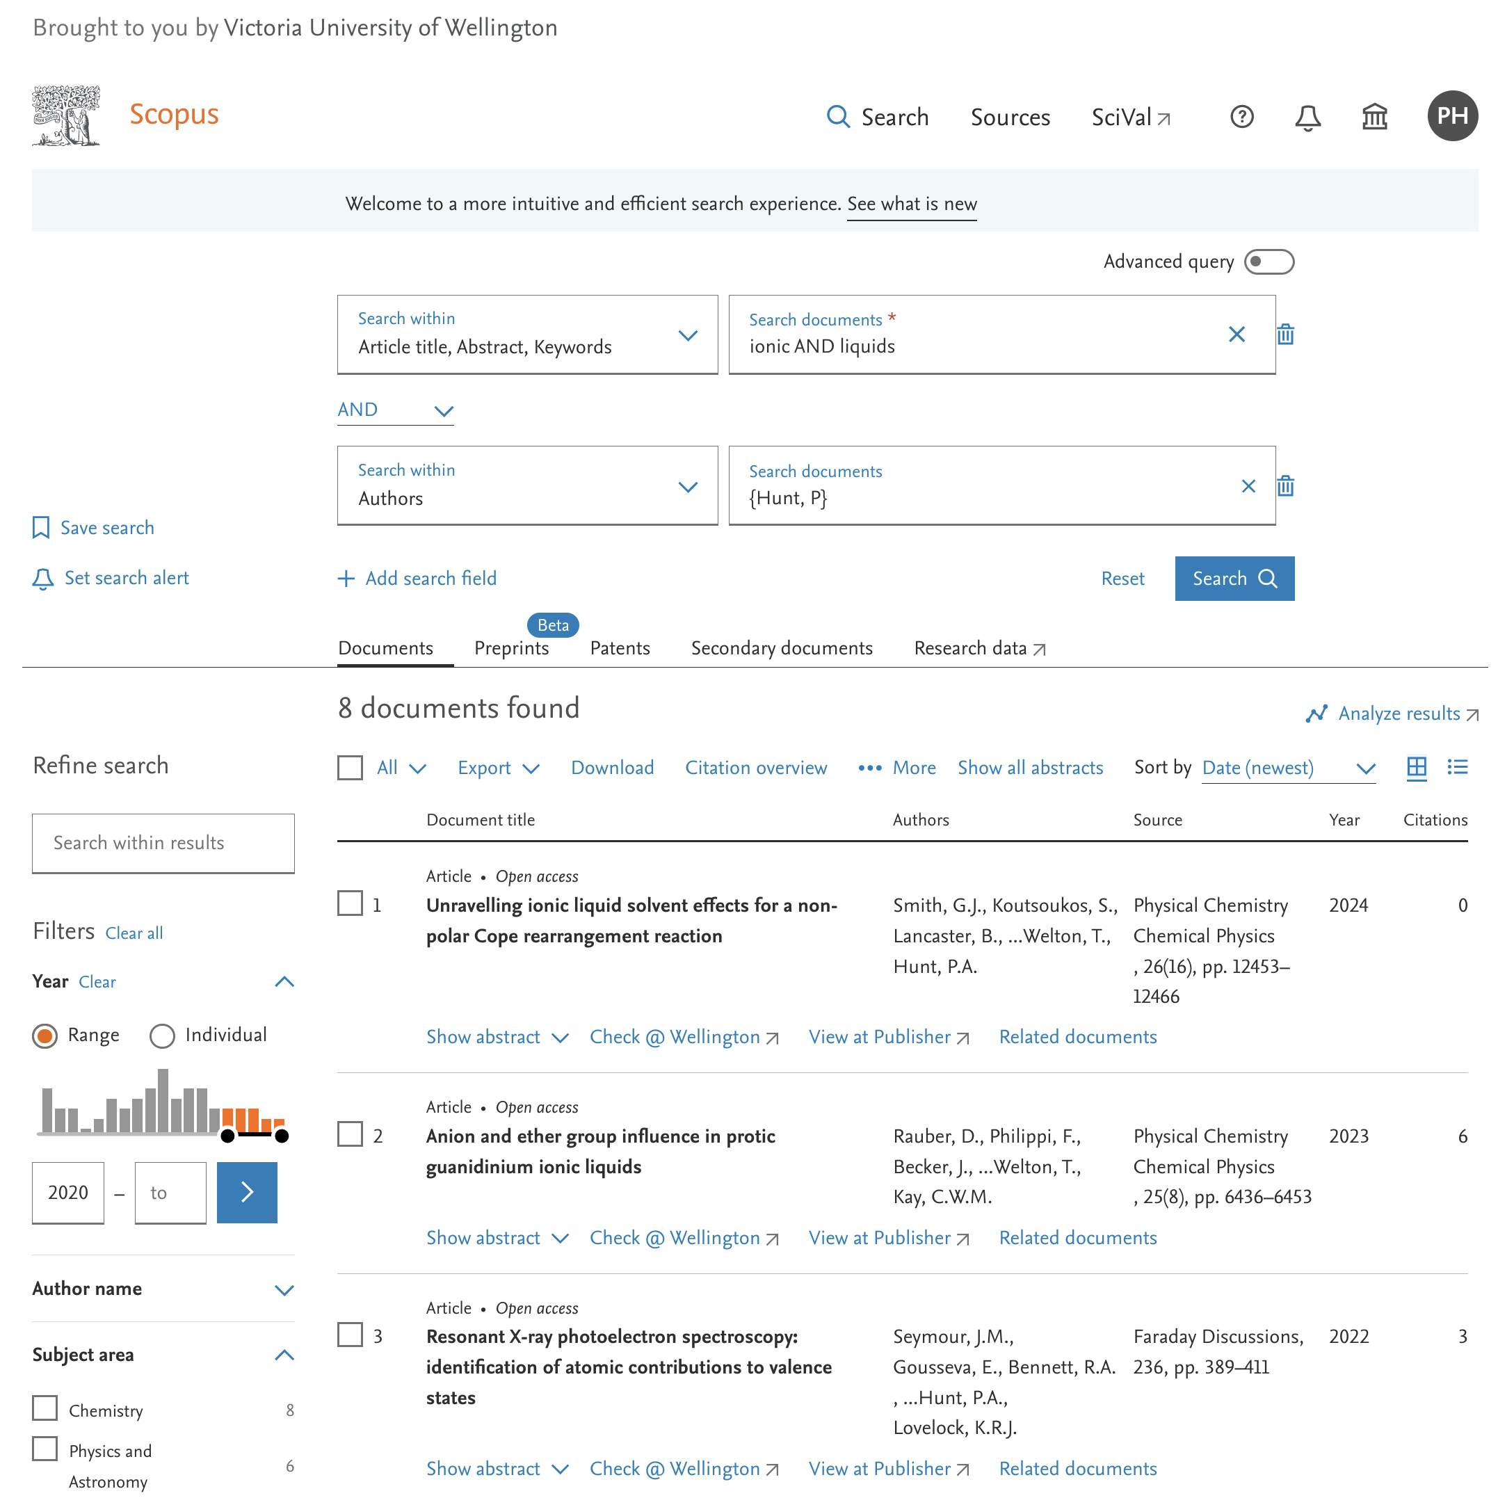The width and height of the screenshot is (1498, 1498).
Task: Delete the Authors search row with trash icon
Action: 1284,486
